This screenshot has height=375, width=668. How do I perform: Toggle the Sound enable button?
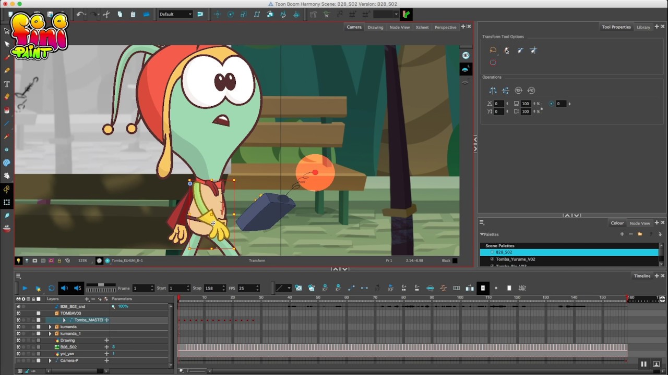[x=64, y=288]
